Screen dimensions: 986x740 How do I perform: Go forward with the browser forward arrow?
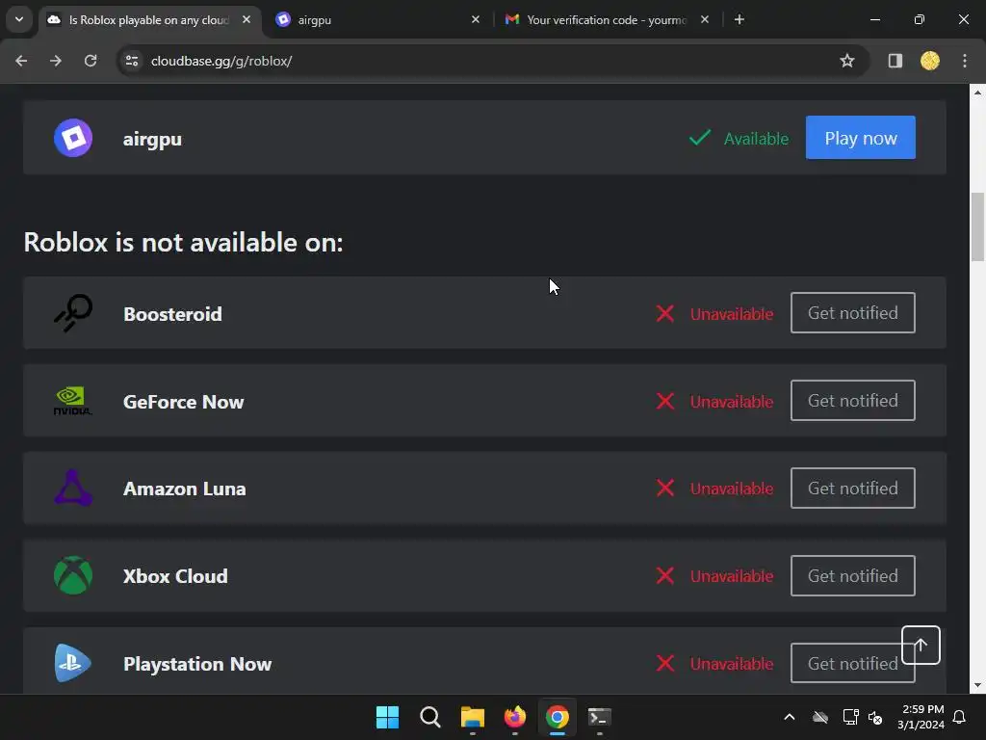point(56,61)
